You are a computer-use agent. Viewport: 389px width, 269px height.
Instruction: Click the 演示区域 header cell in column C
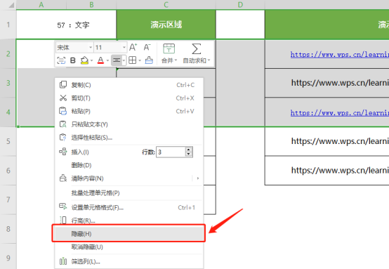[166, 25]
